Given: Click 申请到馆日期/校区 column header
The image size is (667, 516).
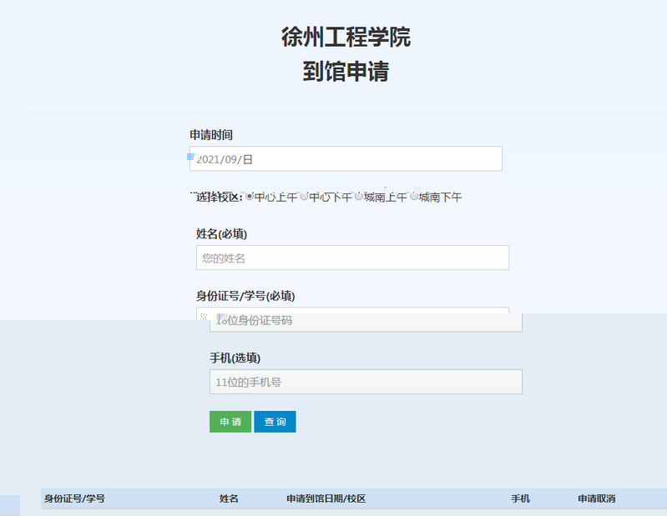Looking at the screenshot, I should coord(326,498).
